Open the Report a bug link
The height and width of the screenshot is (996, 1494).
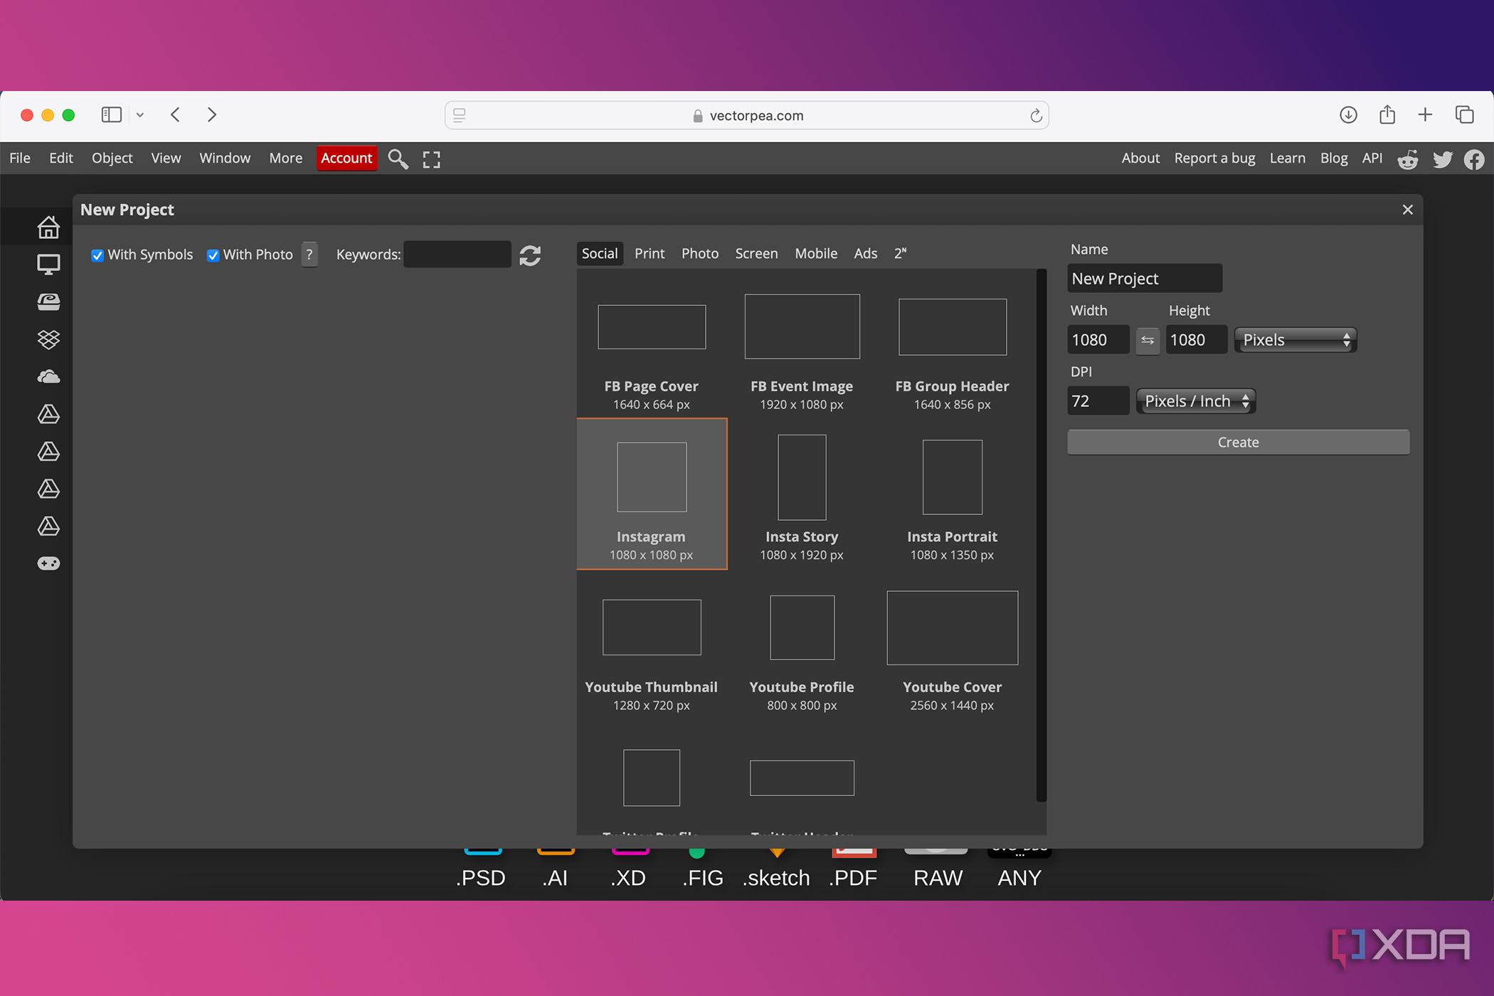1214,158
